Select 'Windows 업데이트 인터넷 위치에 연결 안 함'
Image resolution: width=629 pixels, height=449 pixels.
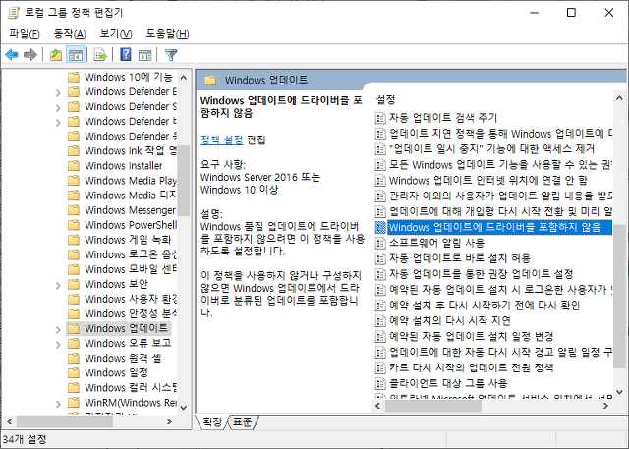click(x=487, y=181)
